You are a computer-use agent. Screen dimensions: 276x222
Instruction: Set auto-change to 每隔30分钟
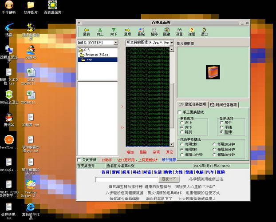point(214,150)
